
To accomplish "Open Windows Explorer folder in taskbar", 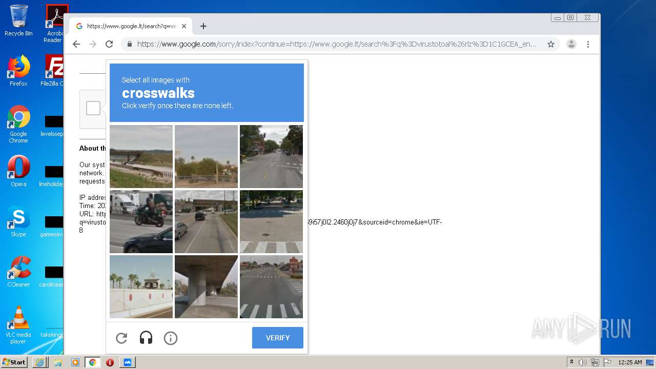I will [x=58, y=362].
